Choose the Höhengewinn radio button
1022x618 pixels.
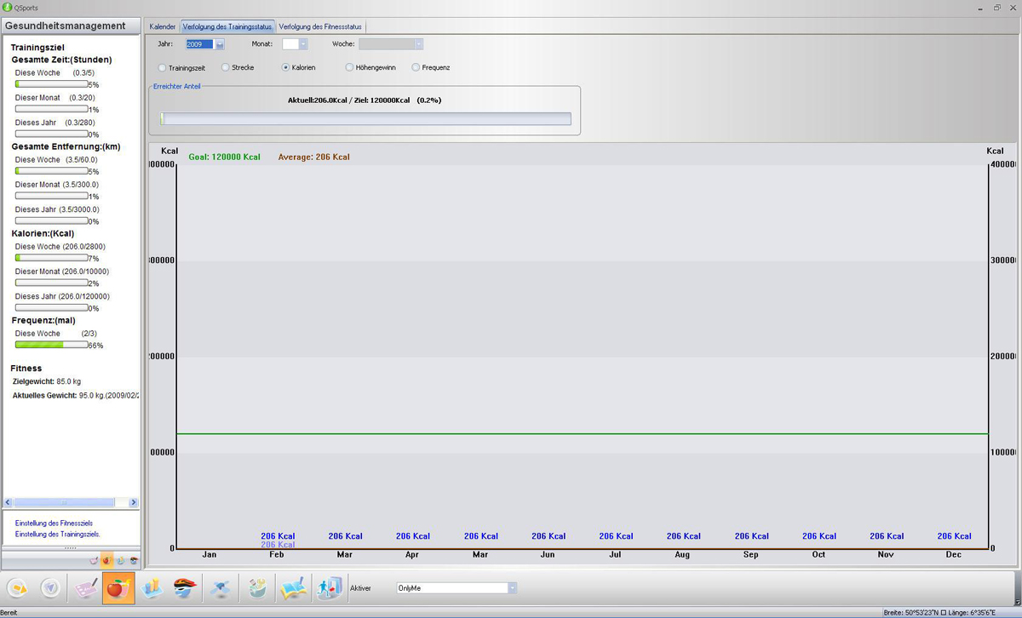(349, 67)
